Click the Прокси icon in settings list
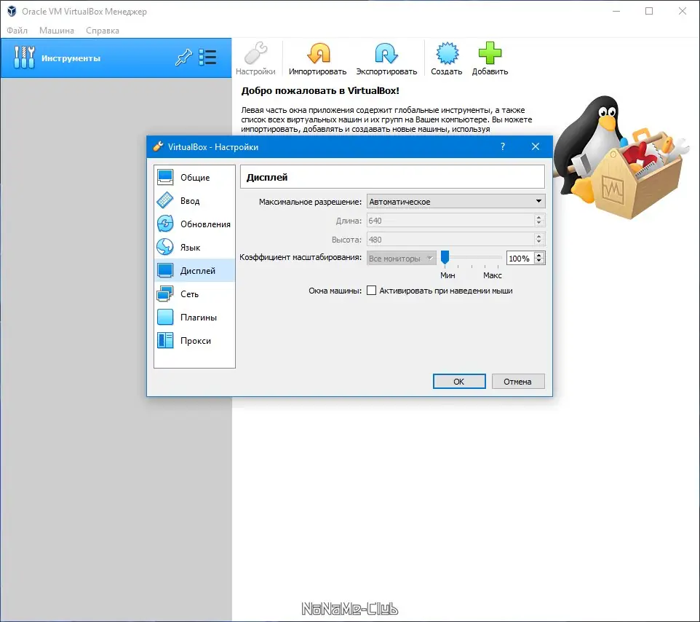The image size is (700, 622). (x=165, y=340)
